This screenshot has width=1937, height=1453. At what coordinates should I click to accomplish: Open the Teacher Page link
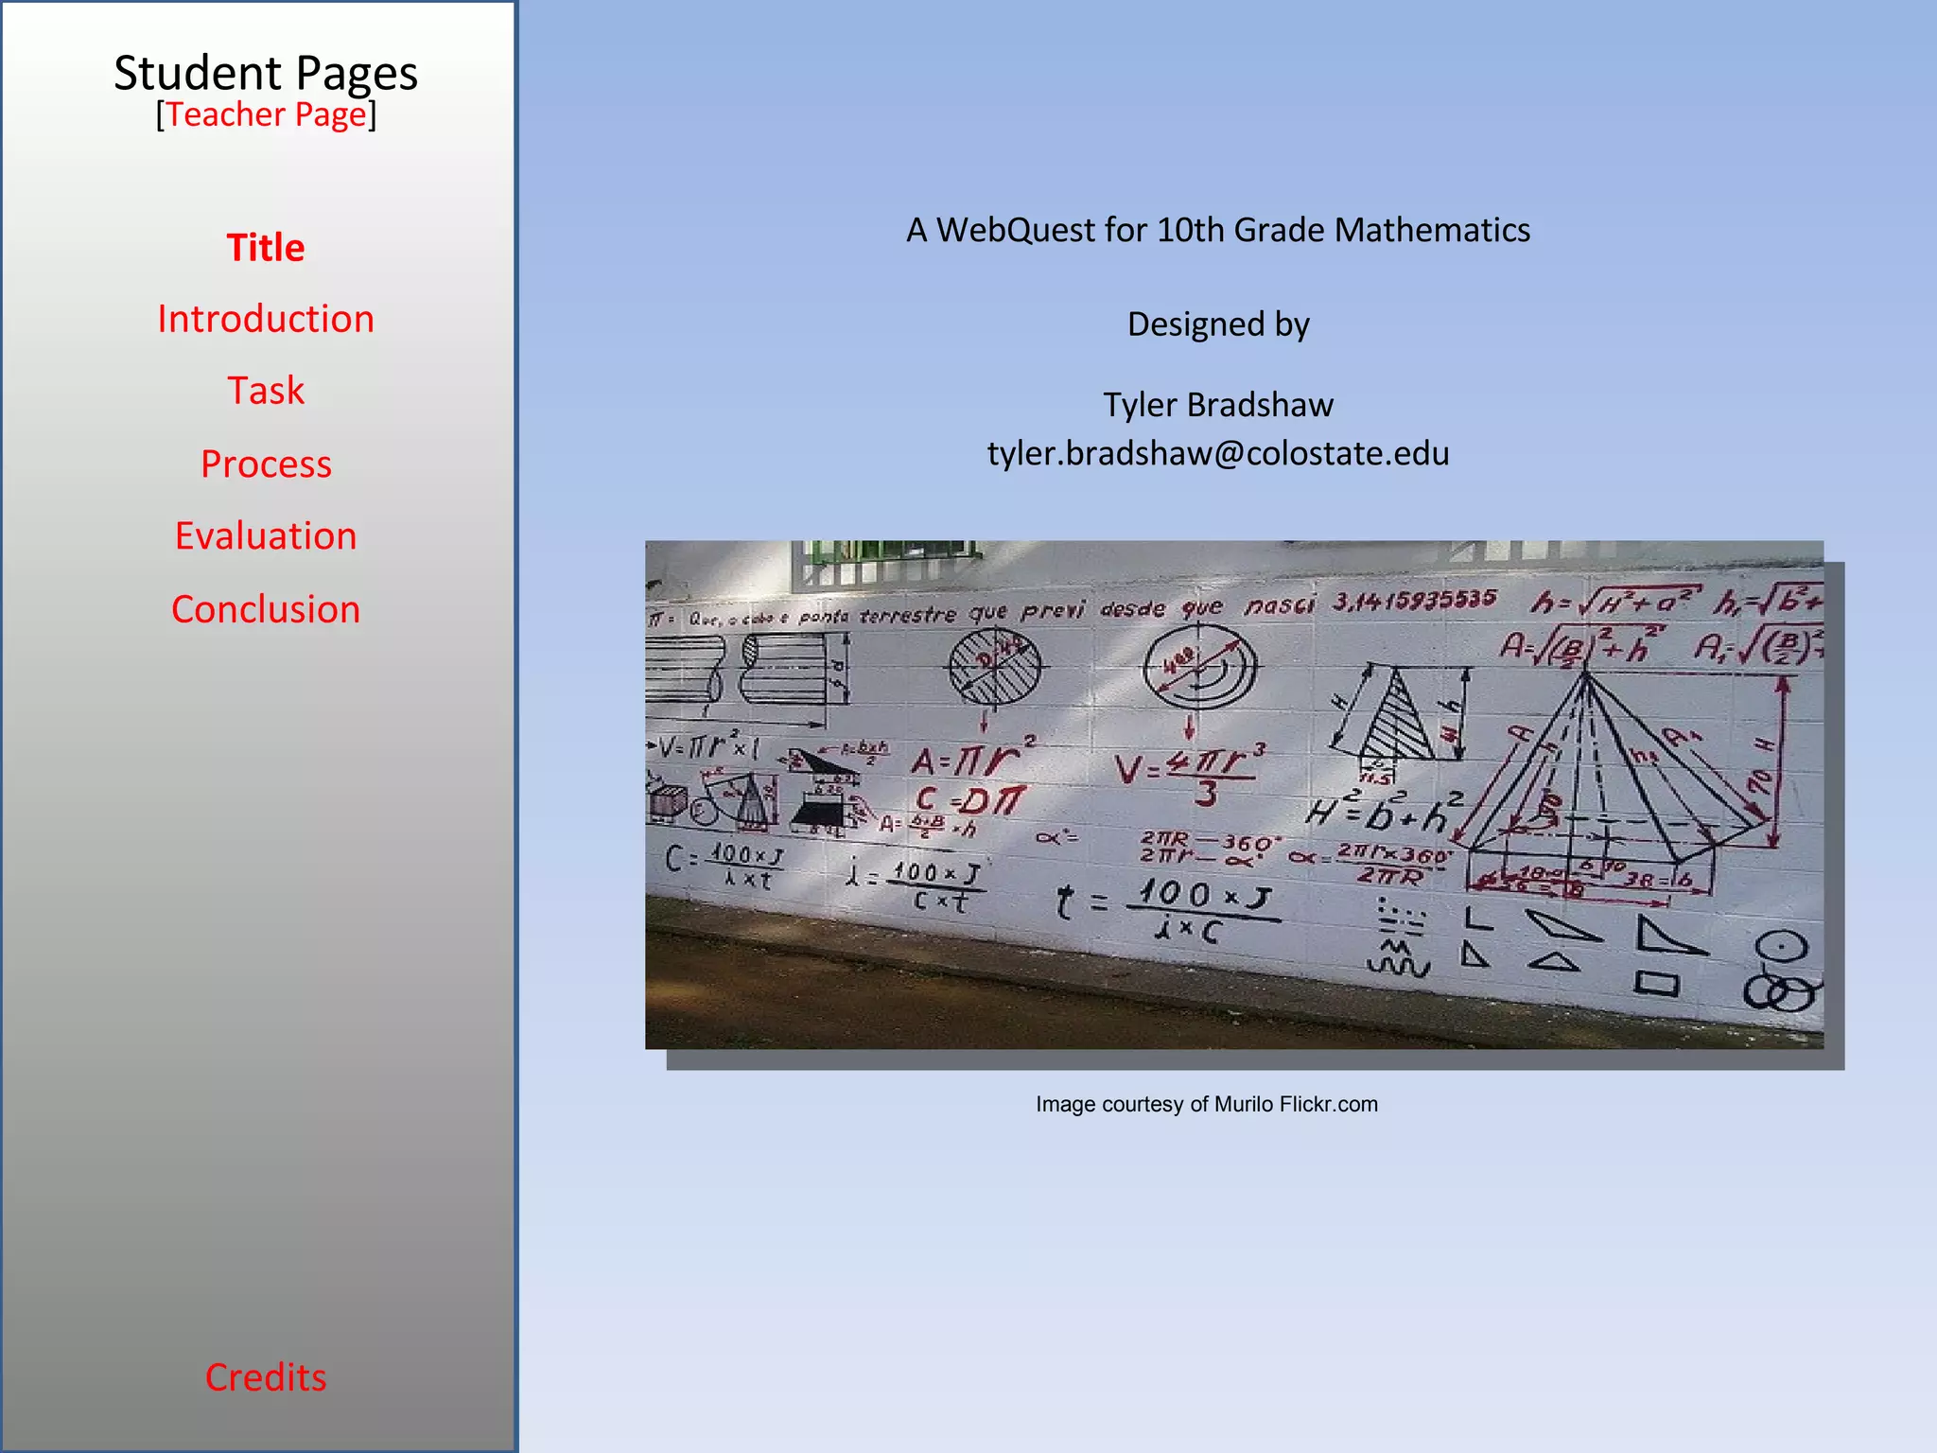266,114
